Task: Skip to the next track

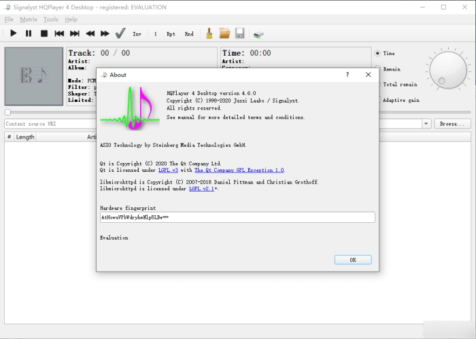Action: [74, 33]
